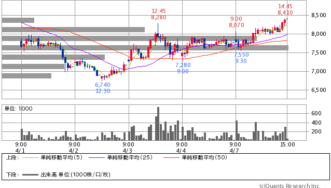Click the 600 volume axis label

tap(316, 113)
